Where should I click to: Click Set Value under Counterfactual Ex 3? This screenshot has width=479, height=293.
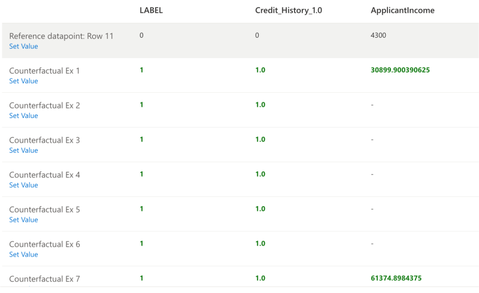(23, 150)
